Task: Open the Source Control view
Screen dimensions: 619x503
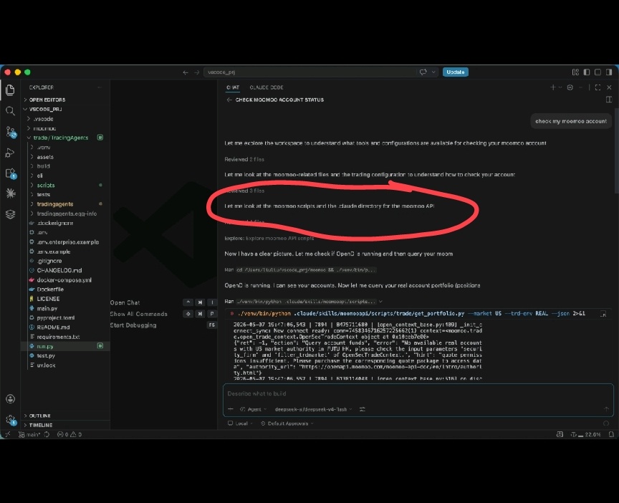Action: 11,132
